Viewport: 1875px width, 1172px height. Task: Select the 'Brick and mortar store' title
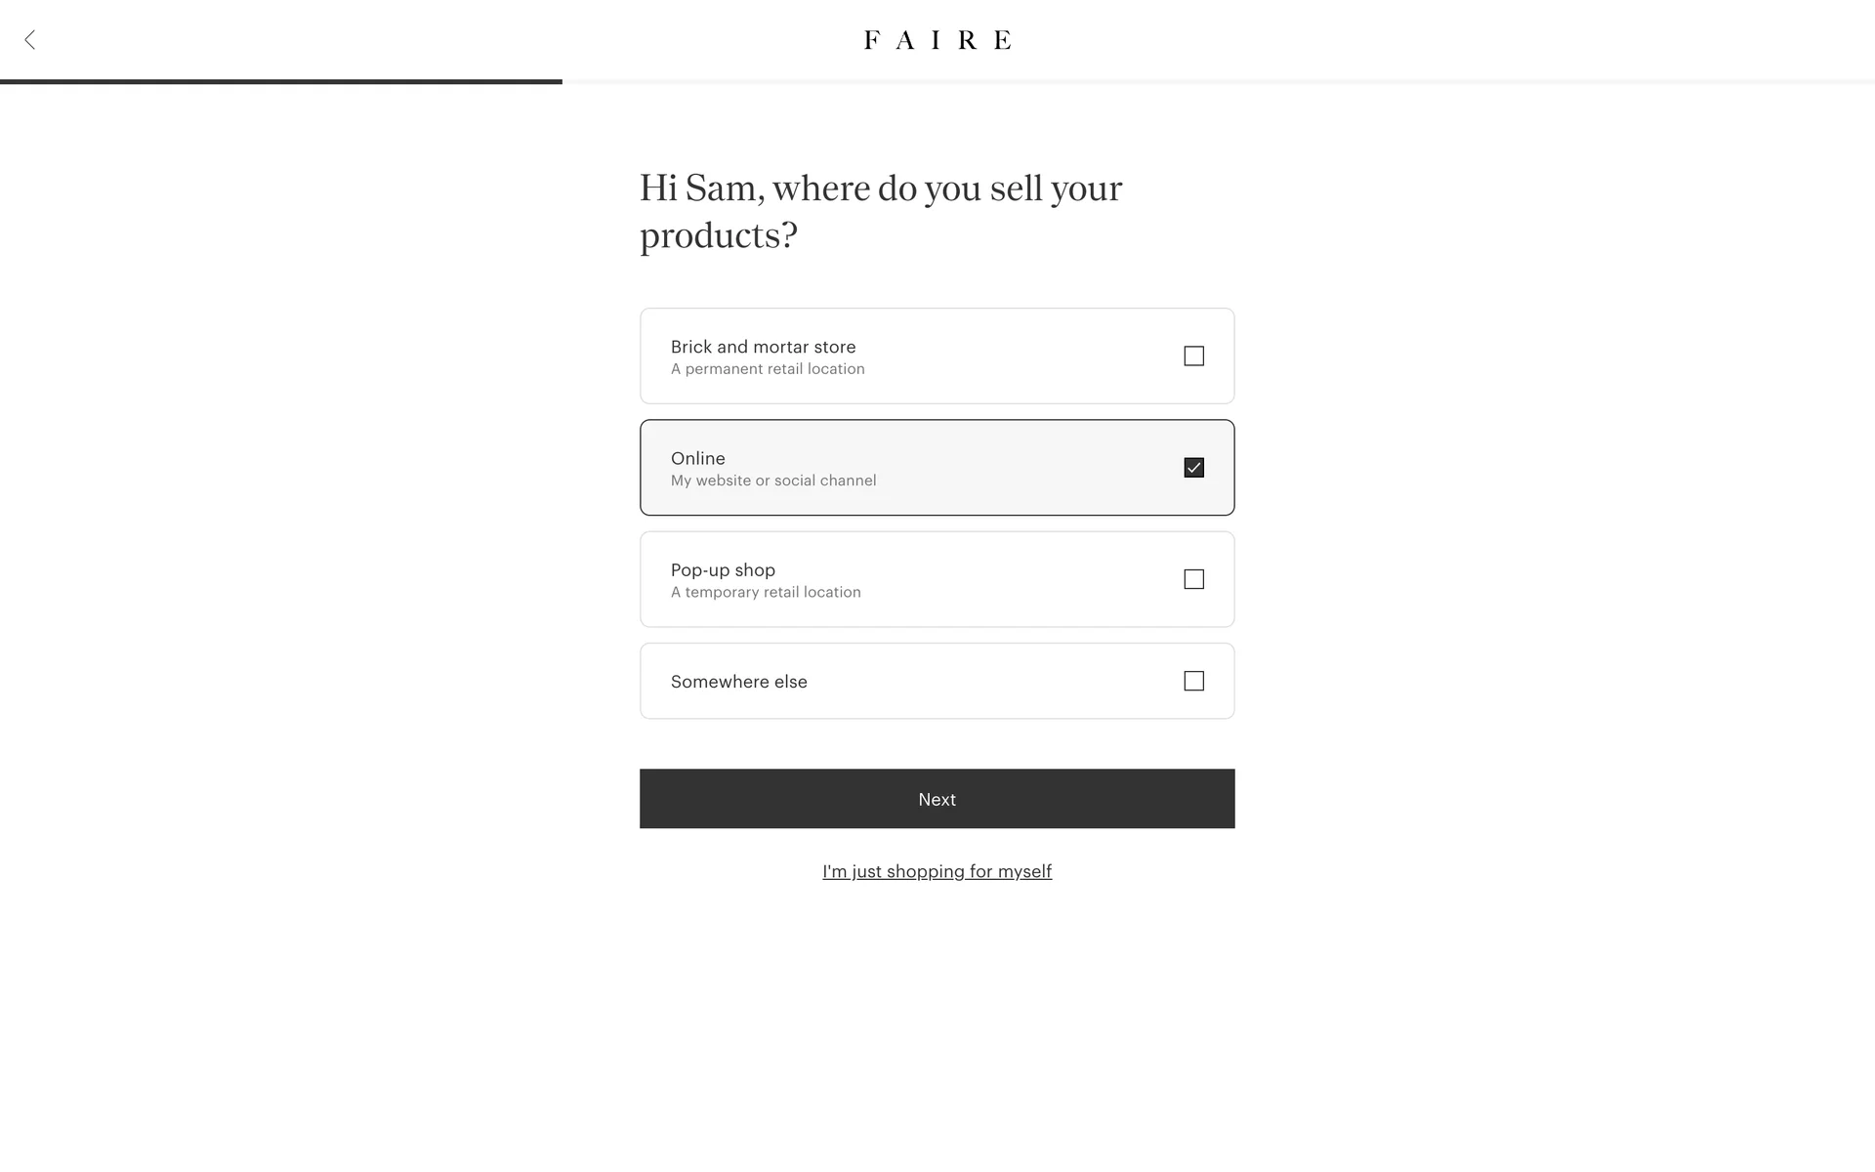[763, 347]
